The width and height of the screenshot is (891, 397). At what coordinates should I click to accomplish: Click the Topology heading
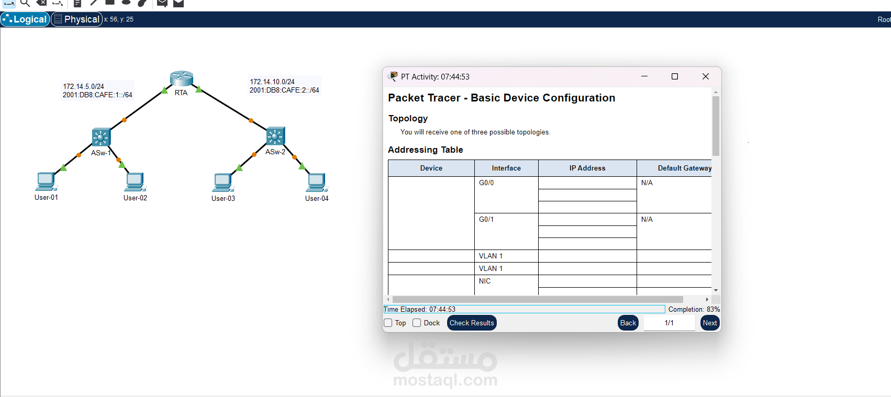408,118
